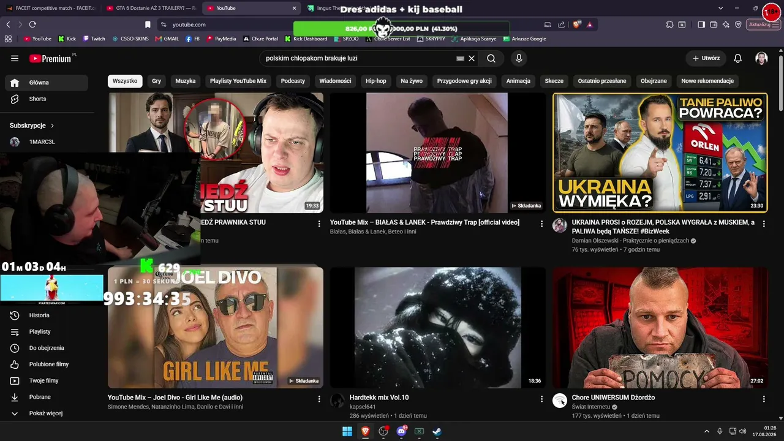Image resolution: width=784 pixels, height=441 pixels.
Task: Open the Kick Dashboard bookmark
Action: [306, 39]
